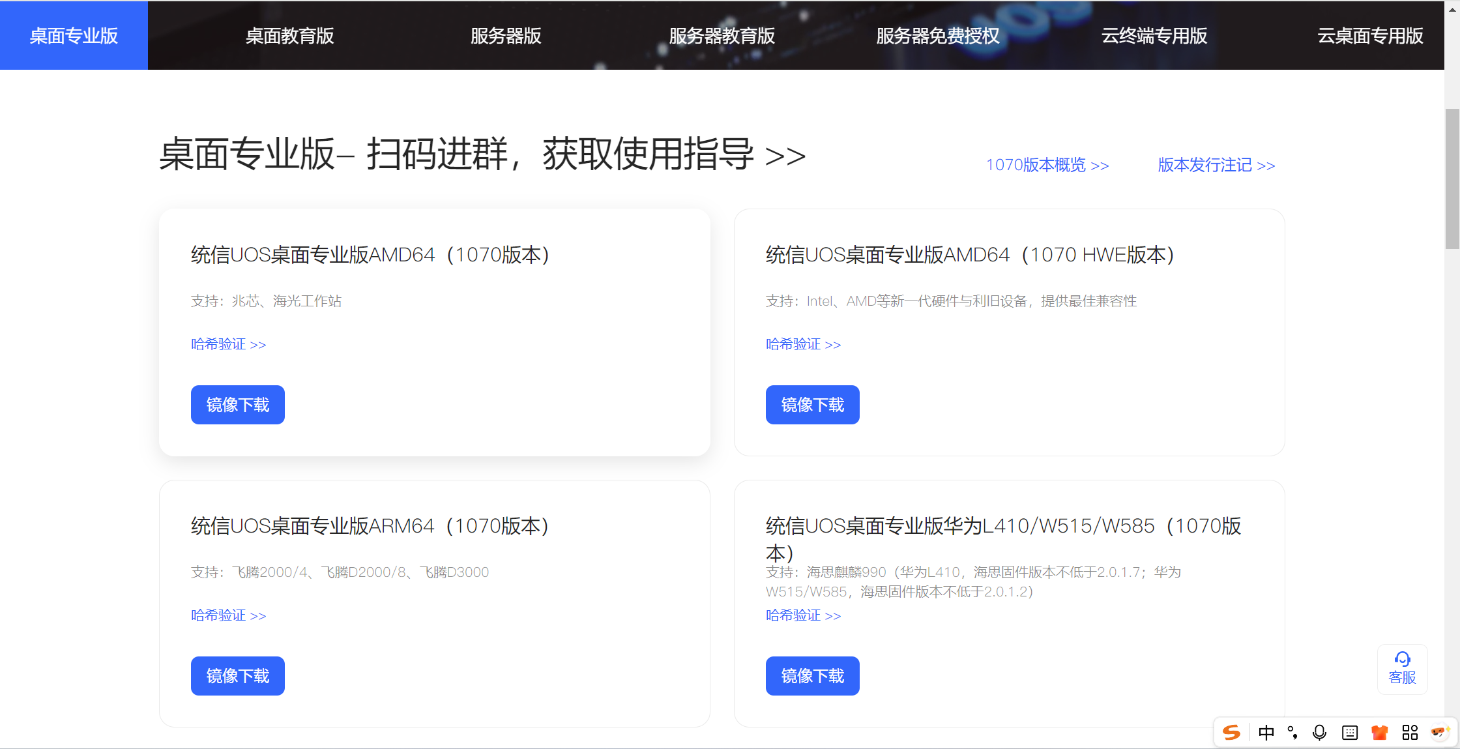Download image for ARM64 1070版本
Viewport: 1460px width, 749px height.
(238, 676)
